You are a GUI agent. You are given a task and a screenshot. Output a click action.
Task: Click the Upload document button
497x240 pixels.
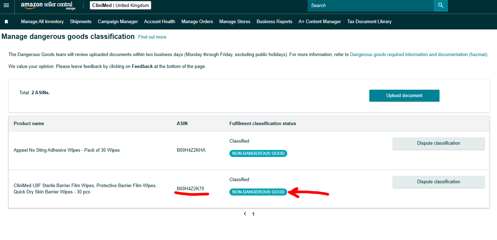pos(404,96)
